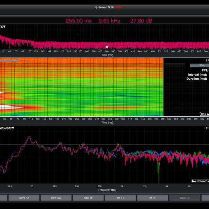
Task: Open the 1/48 octave resolution selector
Action: coord(204,114)
